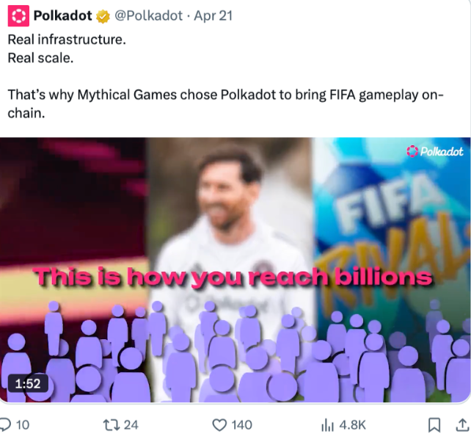Open the Polkadot profile avatar
Viewport: 471px width, 439px height.
point(18,15)
